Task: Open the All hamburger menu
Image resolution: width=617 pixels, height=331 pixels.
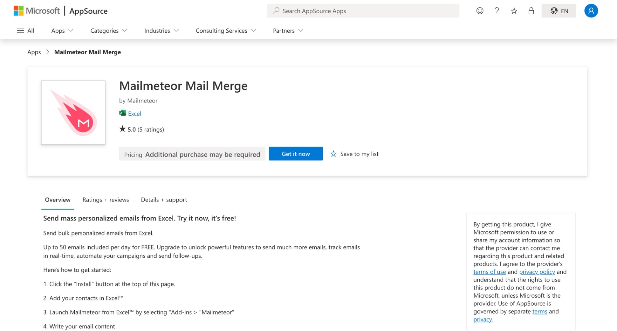Action: pos(25,30)
